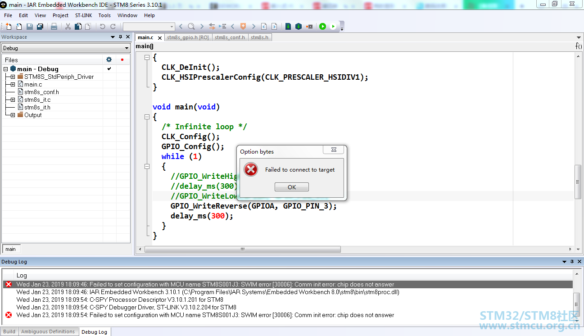Screen dimensions: 584x336
Task: Select first SWIM error log entry
Action: (288, 285)
